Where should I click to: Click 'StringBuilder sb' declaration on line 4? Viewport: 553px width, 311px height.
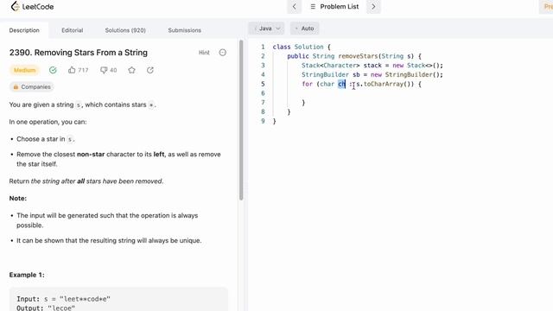(x=330, y=75)
